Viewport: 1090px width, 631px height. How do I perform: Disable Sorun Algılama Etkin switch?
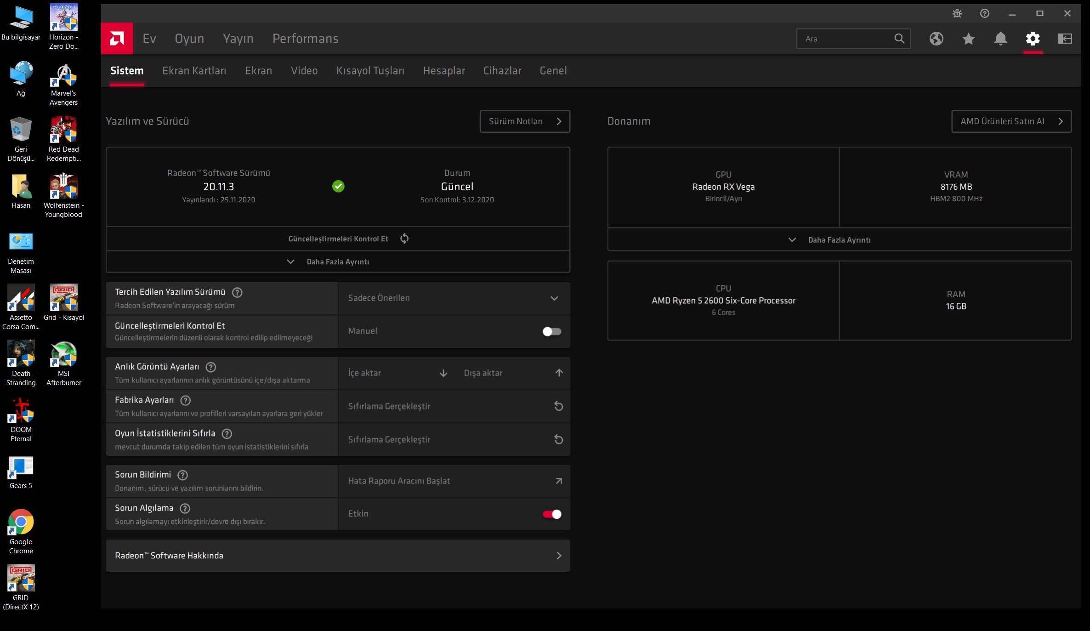pyautogui.click(x=552, y=514)
